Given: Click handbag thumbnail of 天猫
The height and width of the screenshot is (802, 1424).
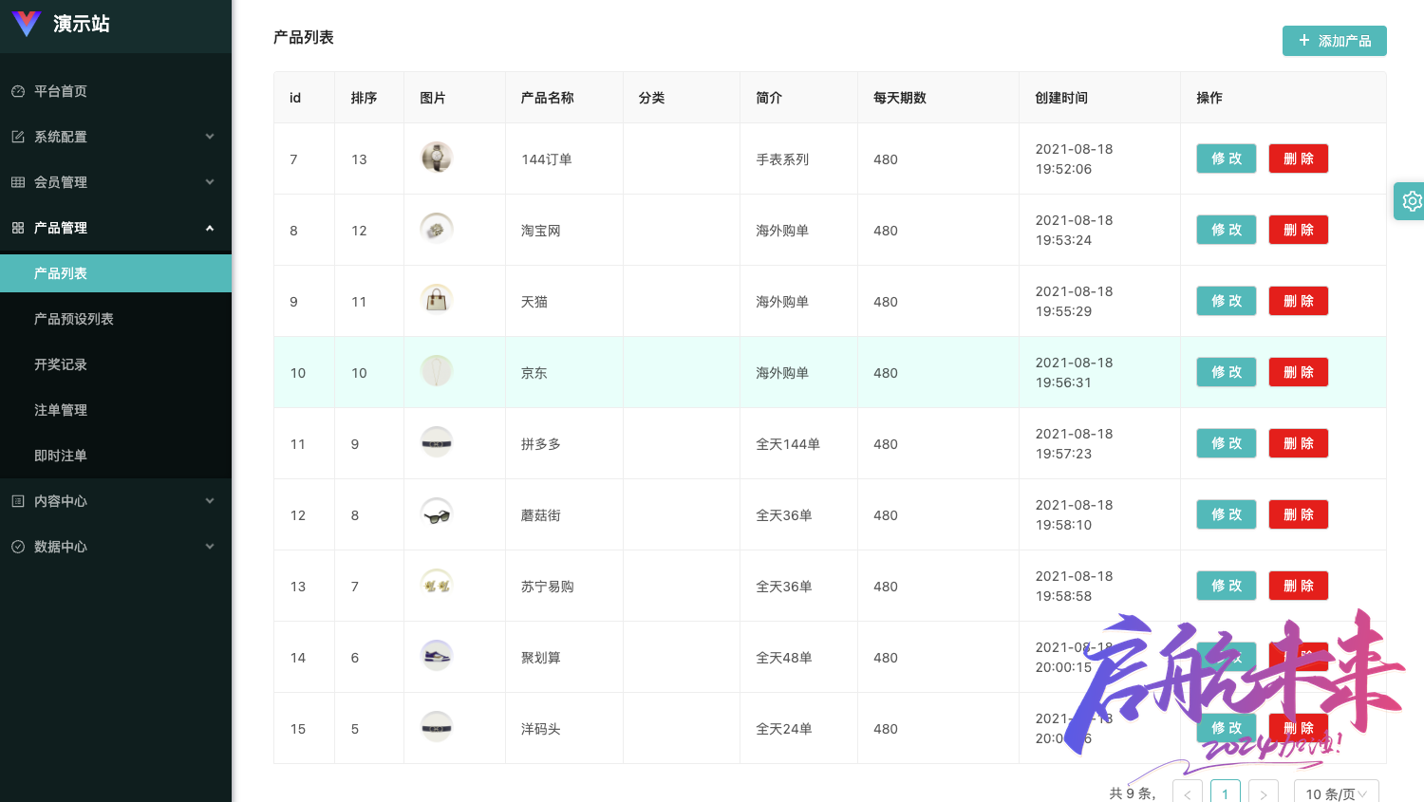Looking at the screenshot, I should click(x=437, y=299).
